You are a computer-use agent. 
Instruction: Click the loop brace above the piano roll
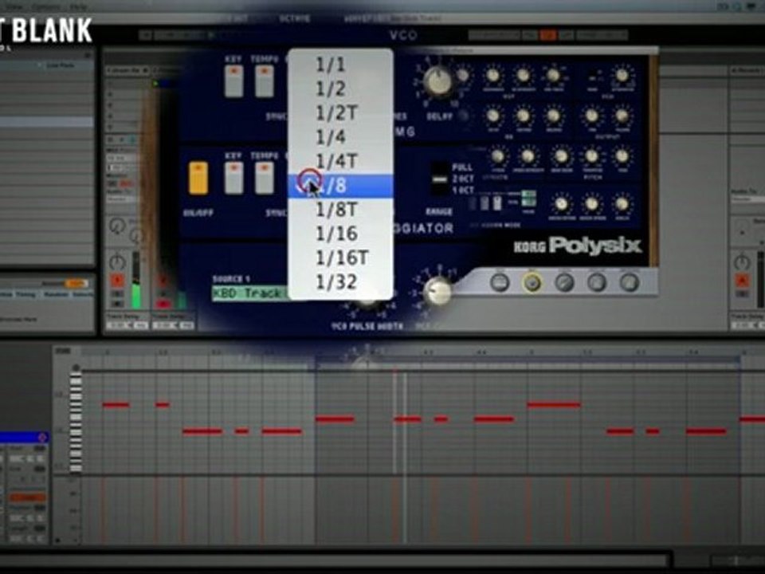[x=528, y=360]
